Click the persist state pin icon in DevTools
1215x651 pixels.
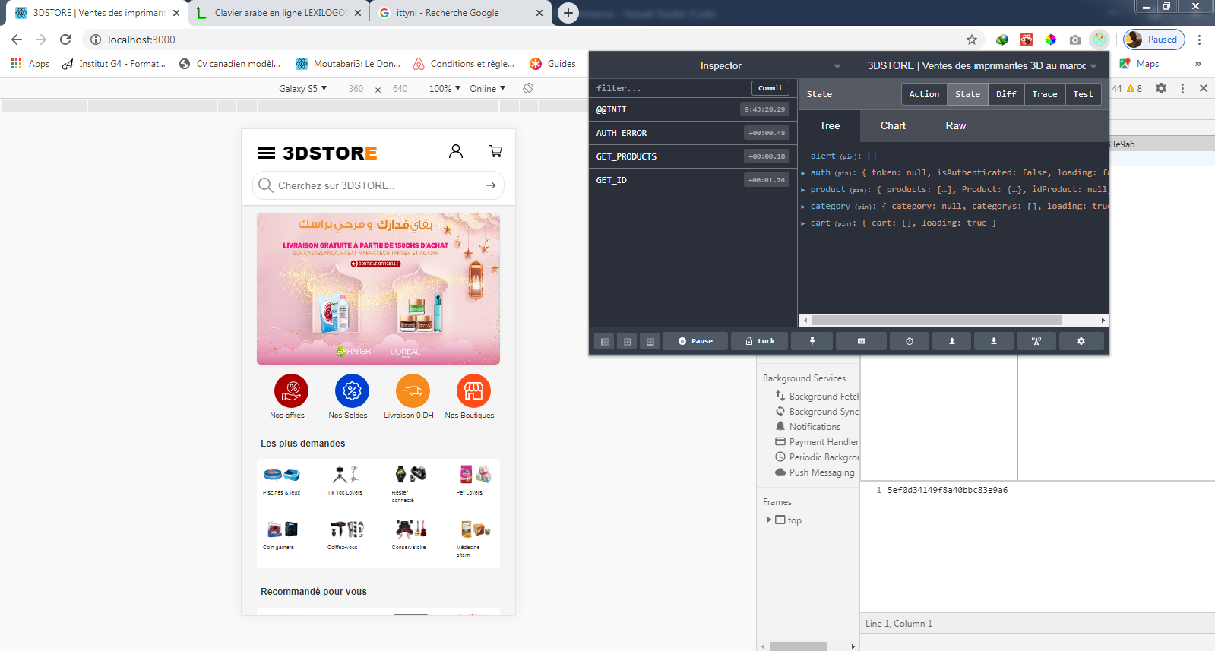tap(812, 341)
